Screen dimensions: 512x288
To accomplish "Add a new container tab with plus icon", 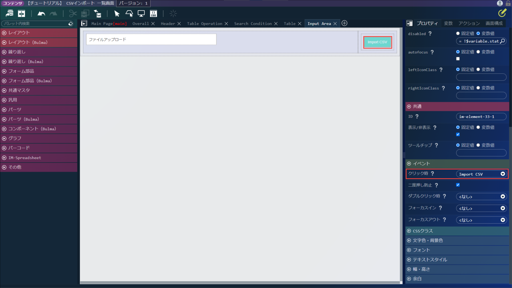I will (x=345, y=23).
